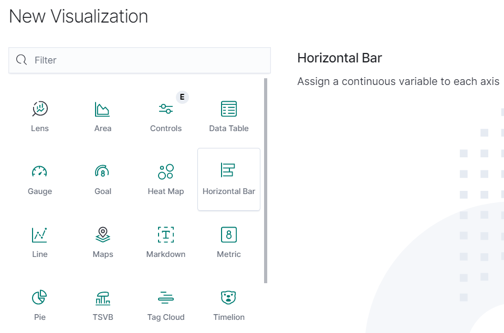Screen dimensions: 504x333
Task: Pick the Pie chart icon
Action: tap(39, 297)
